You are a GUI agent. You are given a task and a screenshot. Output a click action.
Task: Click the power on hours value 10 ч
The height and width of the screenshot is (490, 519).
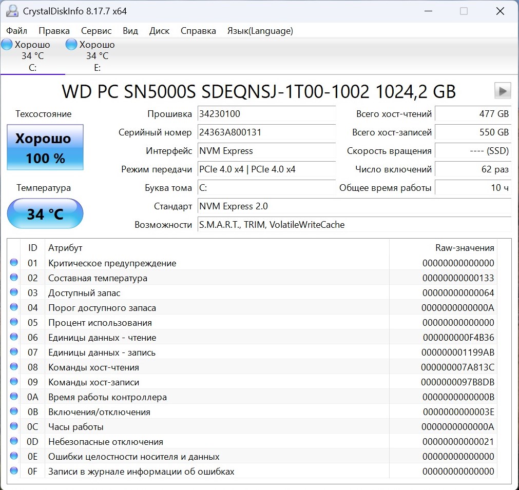tap(473, 188)
